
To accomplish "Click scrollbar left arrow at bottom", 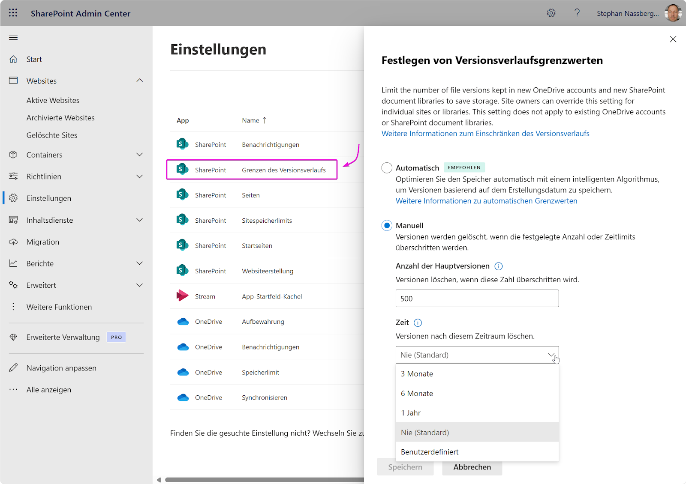I will click(159, 480).
